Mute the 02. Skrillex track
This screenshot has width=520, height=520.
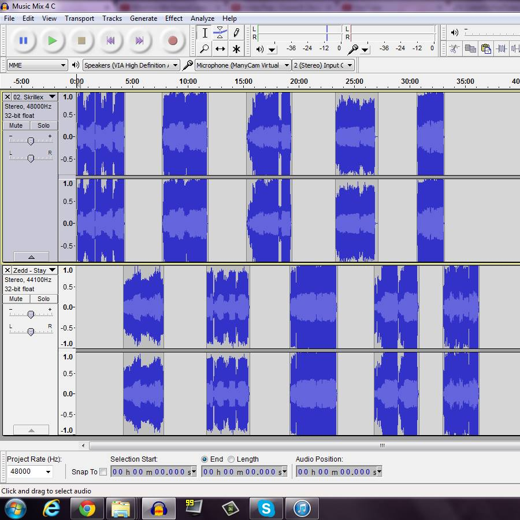16,125
